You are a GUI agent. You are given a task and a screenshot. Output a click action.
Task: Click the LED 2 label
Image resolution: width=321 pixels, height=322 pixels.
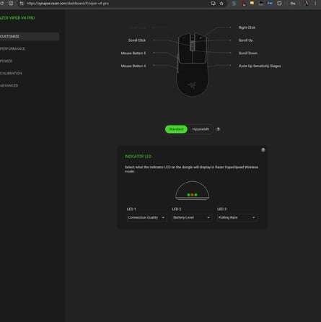[x=177, y=209]
